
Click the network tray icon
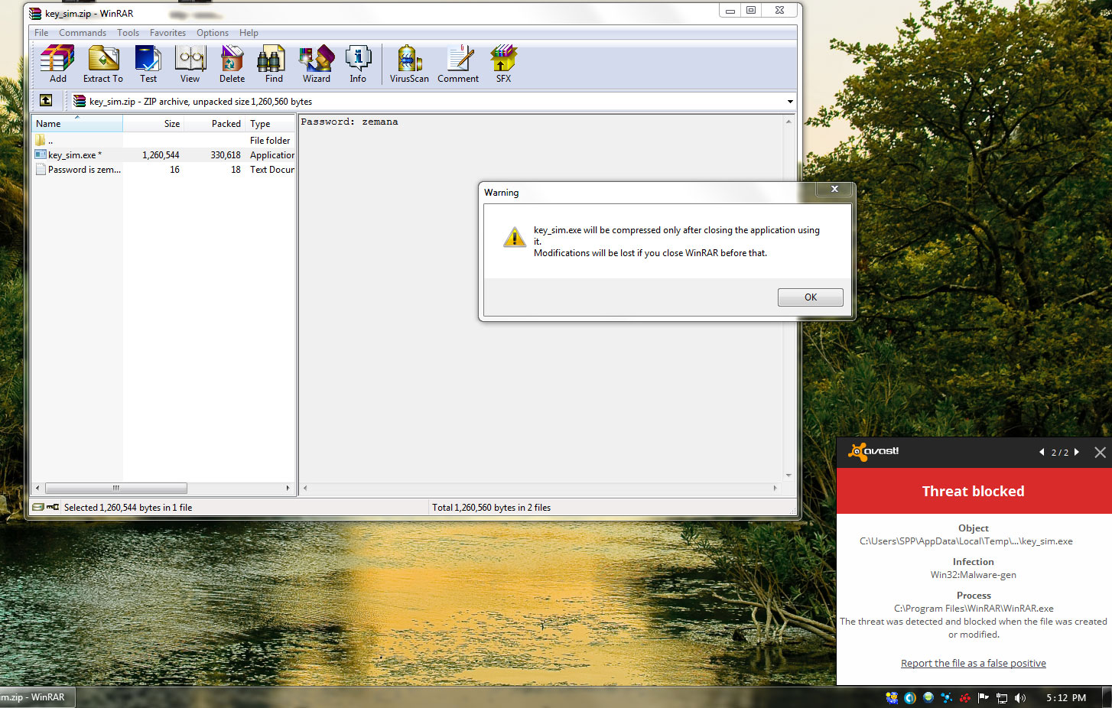pyautogui.click(x=1002, y=697)
